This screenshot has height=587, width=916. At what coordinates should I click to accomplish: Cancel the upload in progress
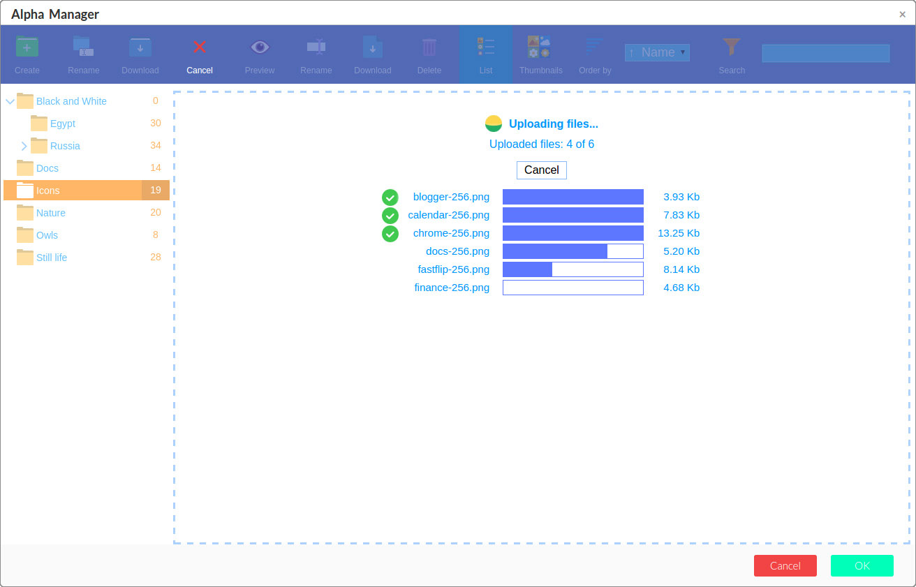coord(541,170)
